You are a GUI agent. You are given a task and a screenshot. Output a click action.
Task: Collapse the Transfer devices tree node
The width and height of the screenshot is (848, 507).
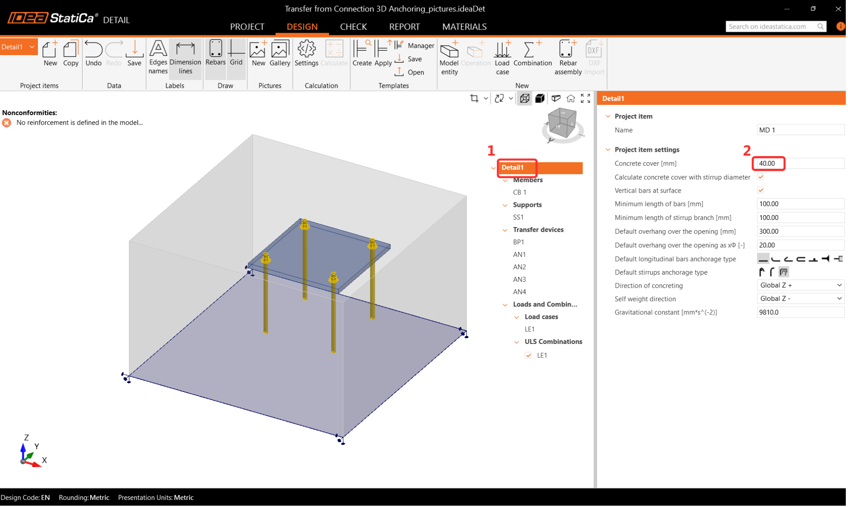tap(505, 230)
